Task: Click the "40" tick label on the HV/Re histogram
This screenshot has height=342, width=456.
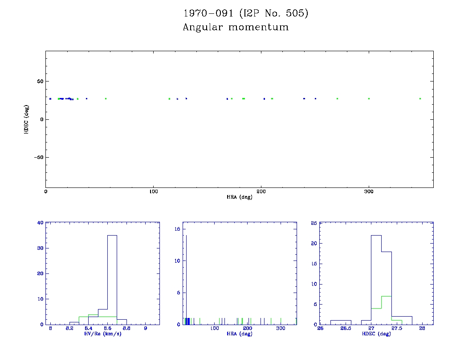Action: (41, 223)
